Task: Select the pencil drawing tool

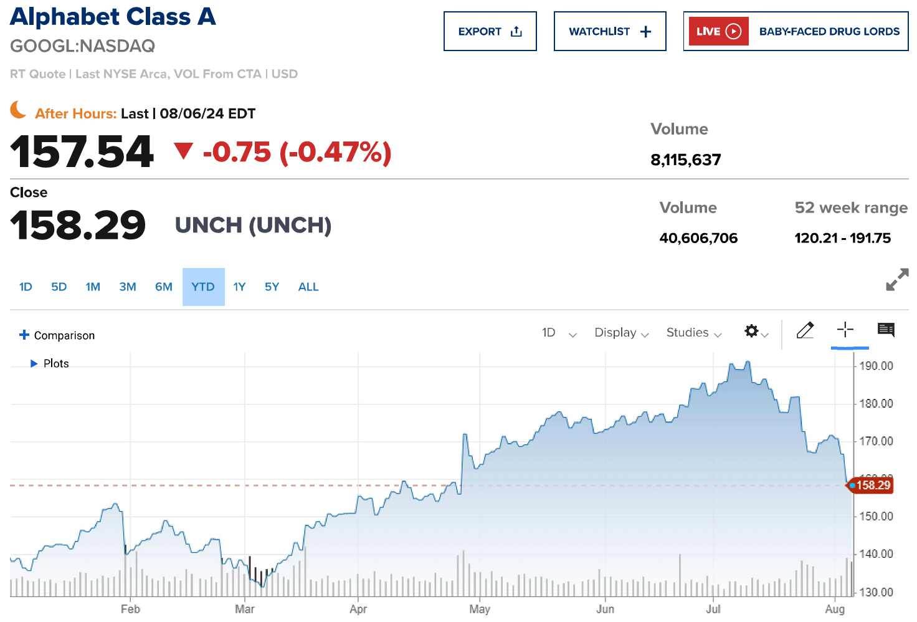Action: click(805, 330)
